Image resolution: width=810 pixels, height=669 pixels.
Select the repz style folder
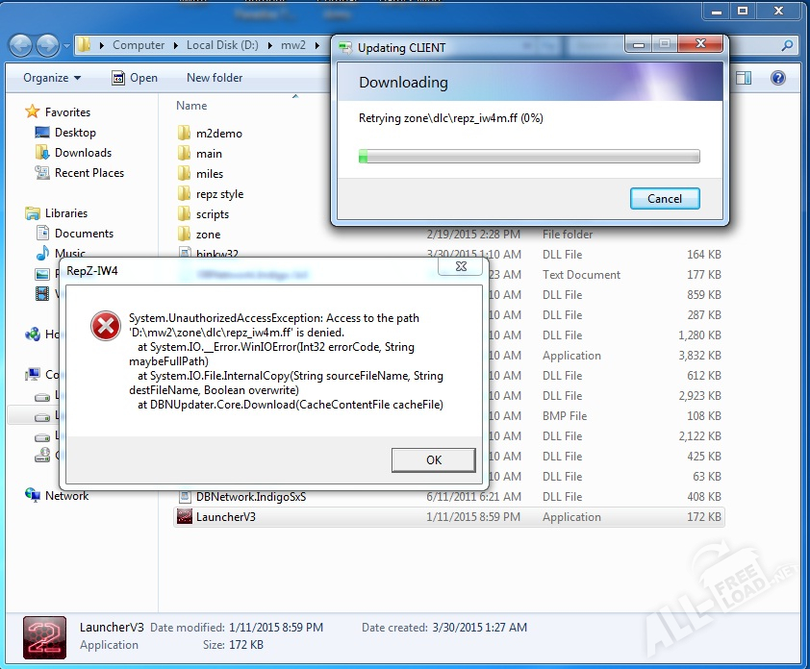[x=219, y=194]
